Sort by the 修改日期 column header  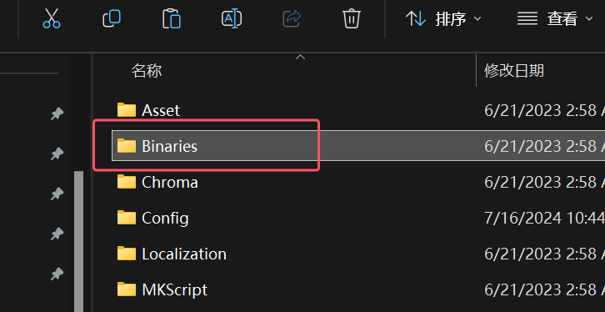tap(514, 71)
